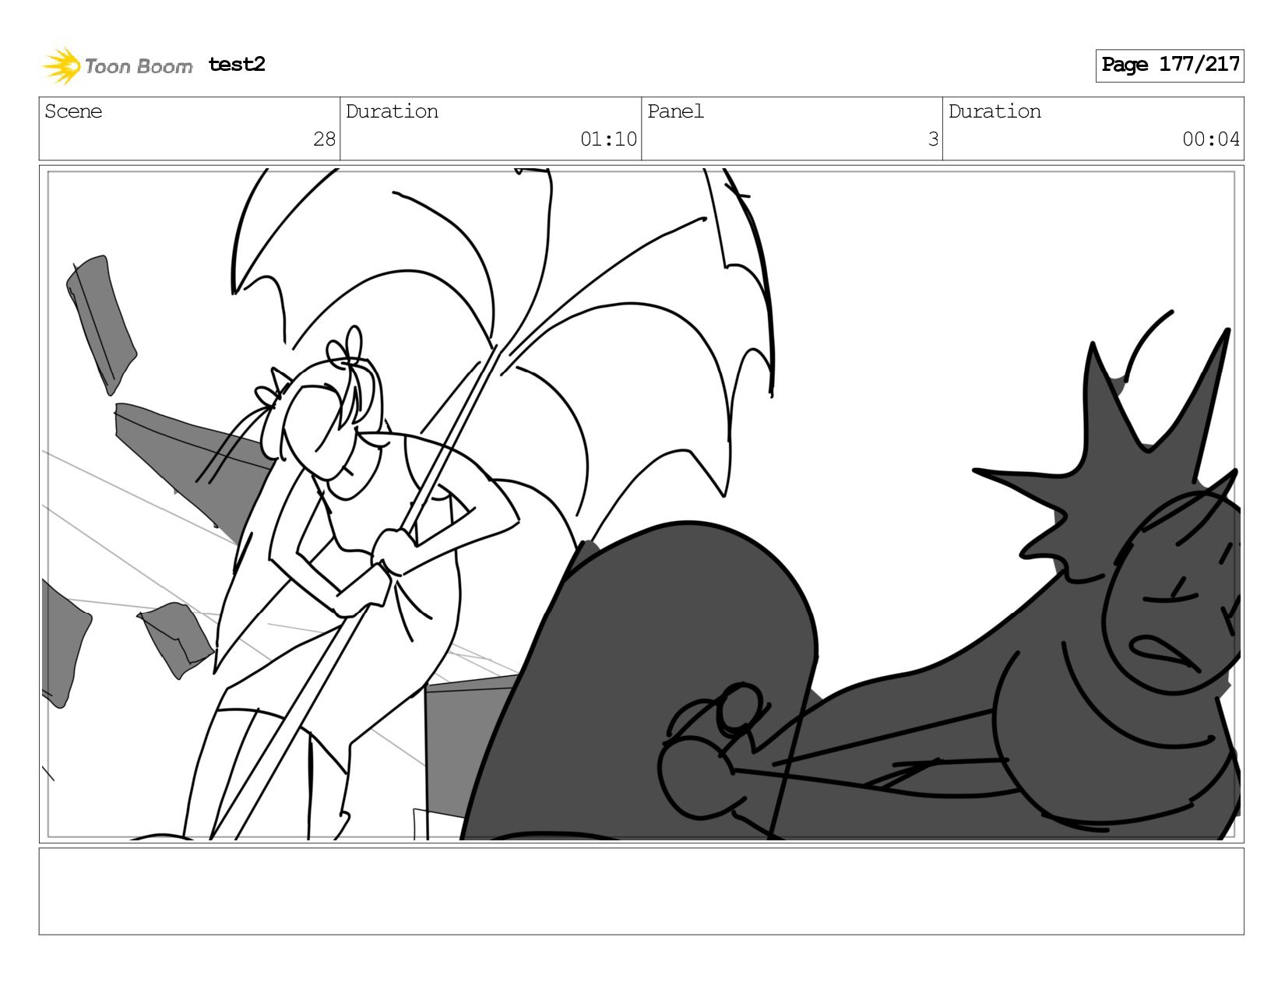Click the panel number '3'
This screenshot has width=1285, height=993.
pos(933,139)
